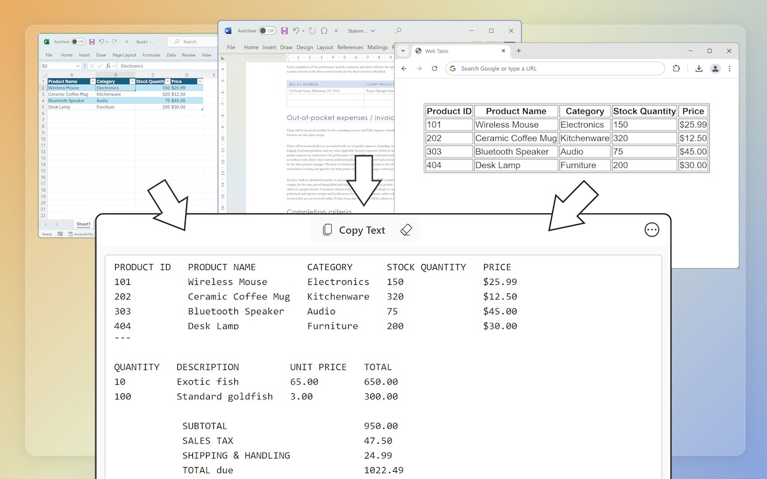Open Customize Quick Access Toolbar in Excel
This screenshot has width=767, height=479.
127,42
